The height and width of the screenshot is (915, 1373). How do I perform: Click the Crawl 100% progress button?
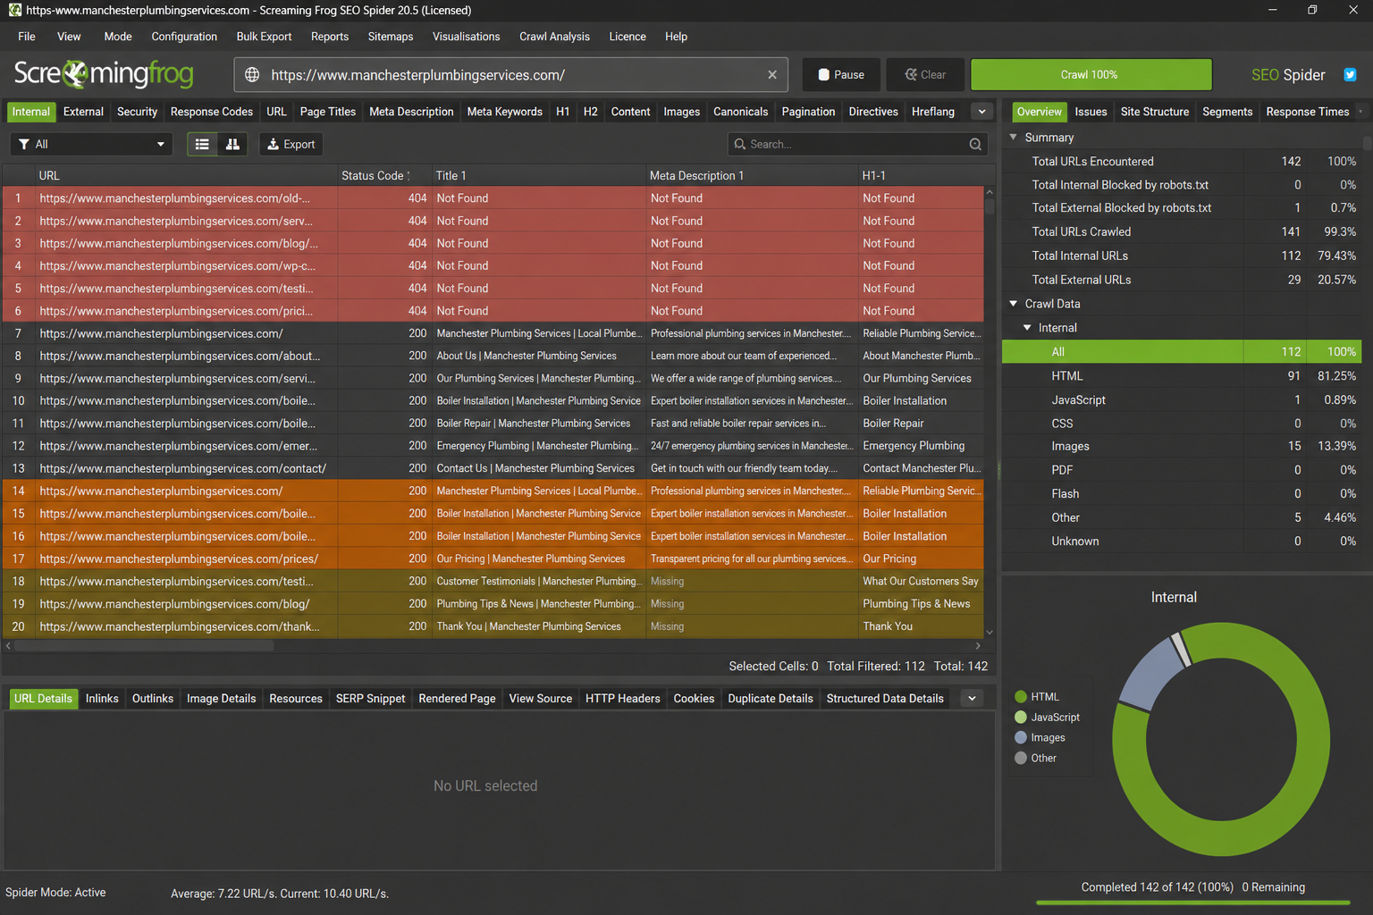1091,75
